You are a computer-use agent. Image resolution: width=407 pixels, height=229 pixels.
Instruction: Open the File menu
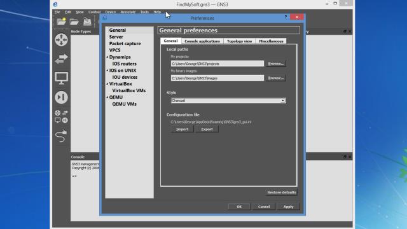pyautogui.click(x=57, y=12)
